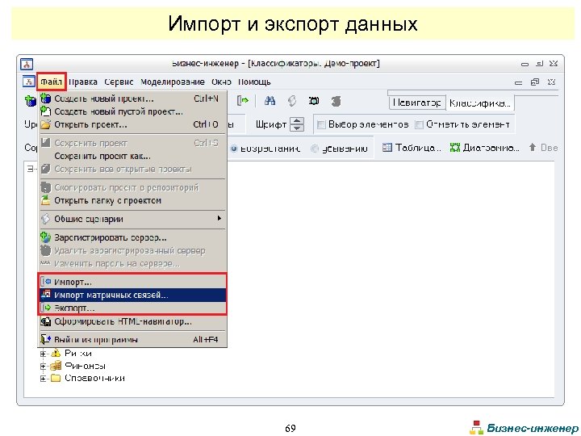The image size is (581, 436).
Task: Click the toolbar icon right of binoculars
Action: pos(292,101)
